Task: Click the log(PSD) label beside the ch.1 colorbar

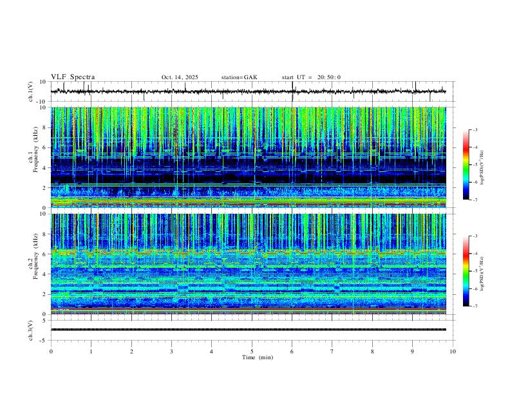Action: point(482,168)
